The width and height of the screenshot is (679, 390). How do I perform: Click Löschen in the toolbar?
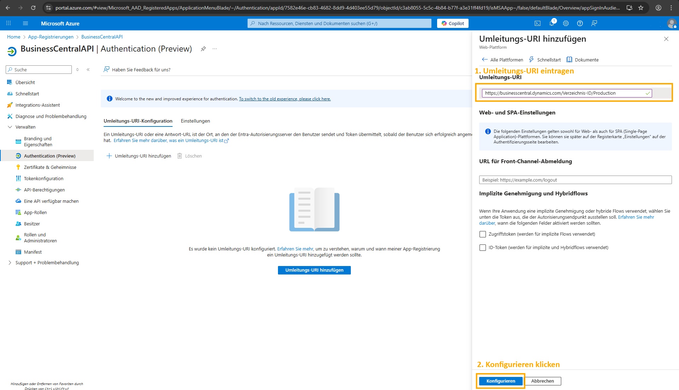point(189,156)
